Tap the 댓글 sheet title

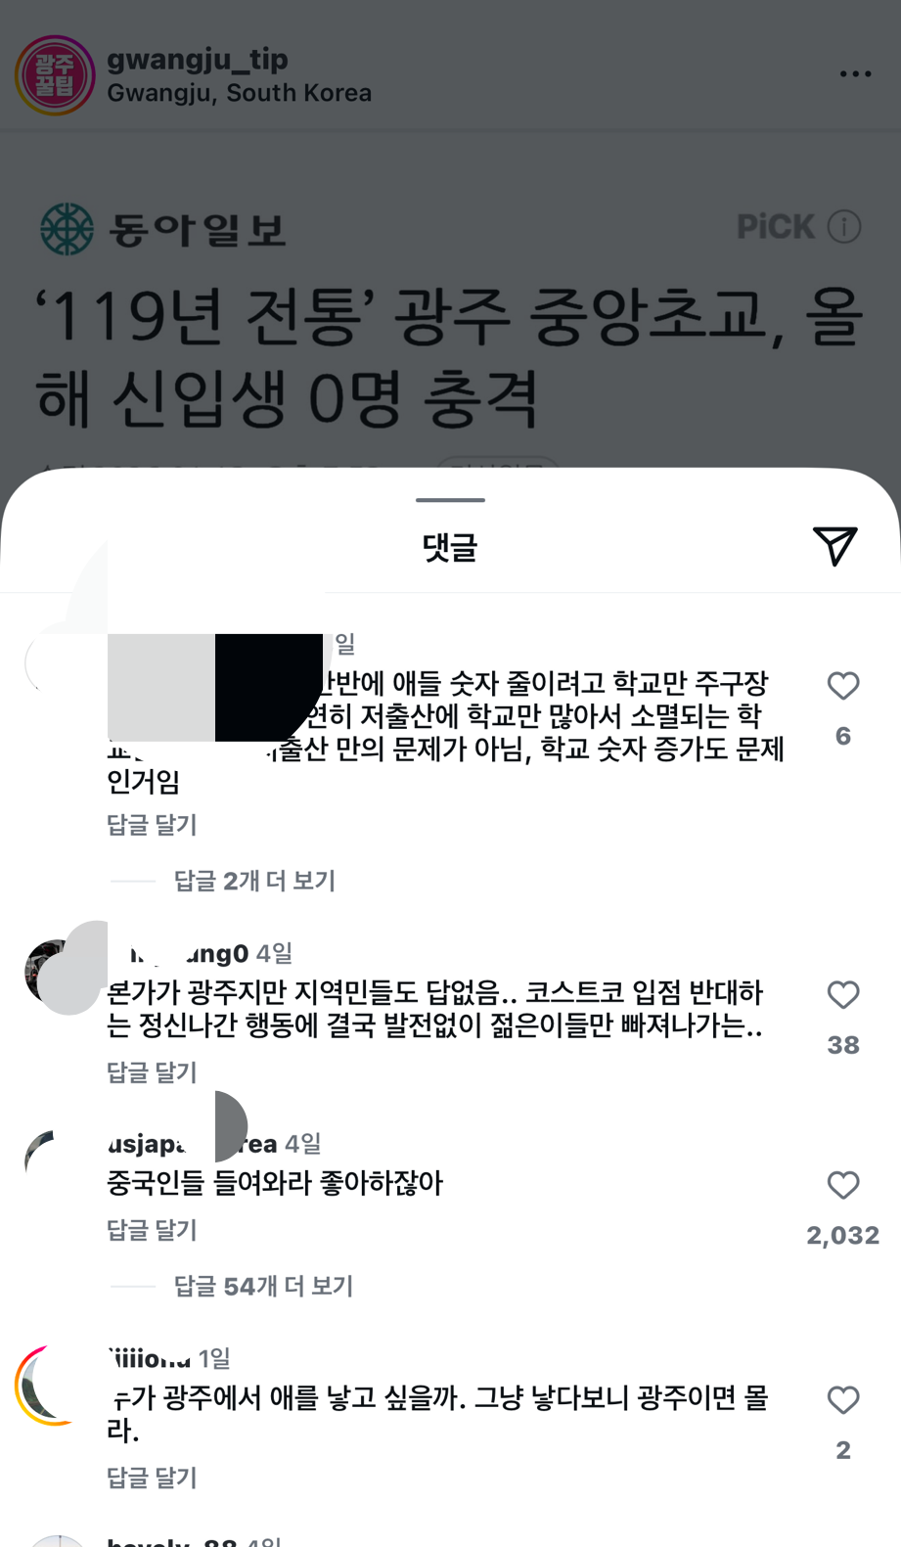pyautogui.click(x=449, y=546)
